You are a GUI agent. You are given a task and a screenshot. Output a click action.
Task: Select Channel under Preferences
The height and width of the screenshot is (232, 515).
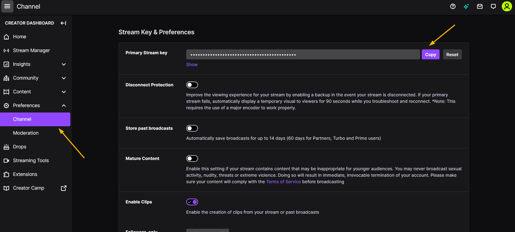[35, 119]
